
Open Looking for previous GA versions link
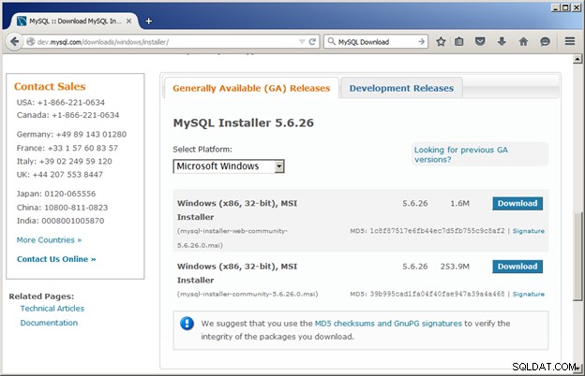(x=460, y=154)
